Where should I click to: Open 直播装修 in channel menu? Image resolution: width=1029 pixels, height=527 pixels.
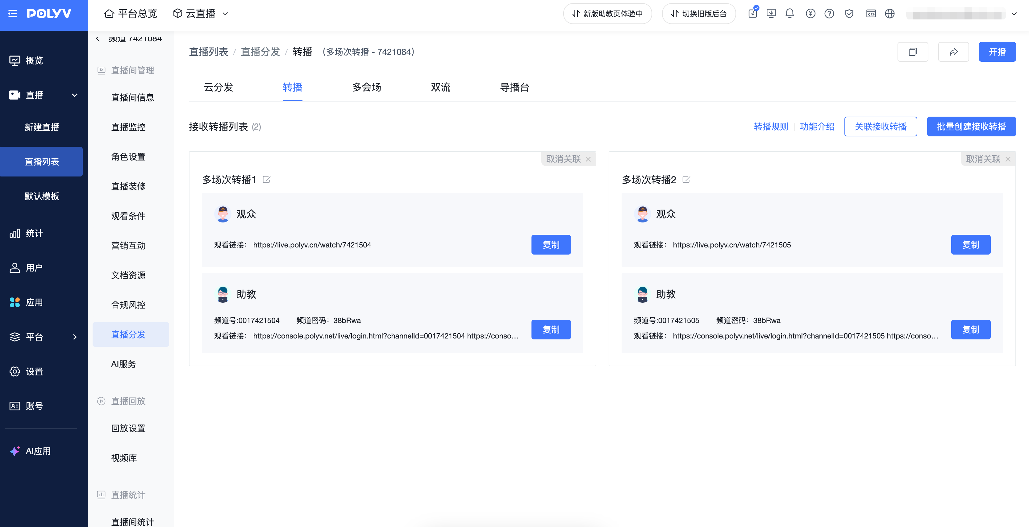coord(128,186)
